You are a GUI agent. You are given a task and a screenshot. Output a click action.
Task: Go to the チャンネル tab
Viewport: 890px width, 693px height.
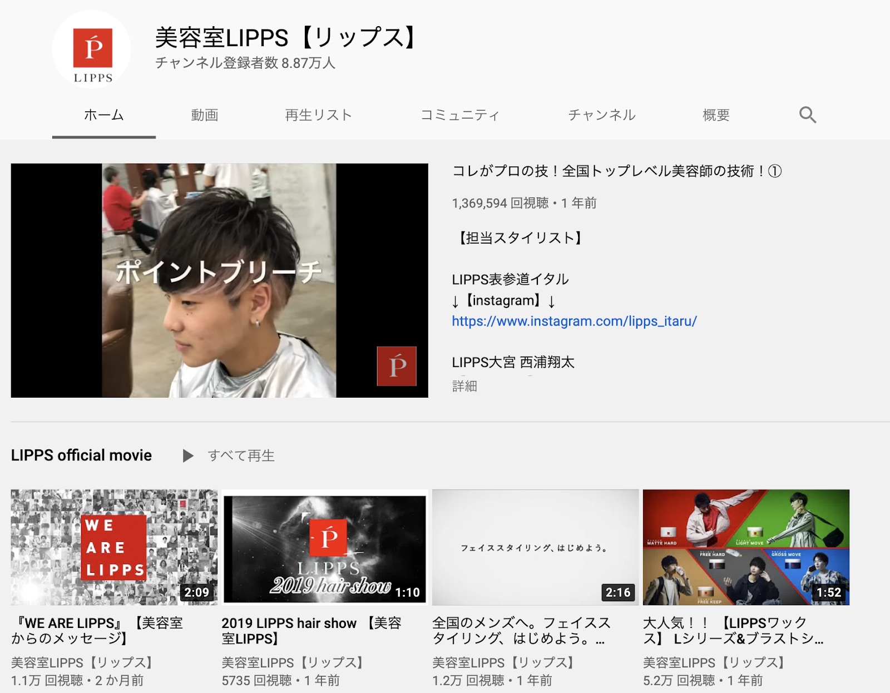pos(601,115)
